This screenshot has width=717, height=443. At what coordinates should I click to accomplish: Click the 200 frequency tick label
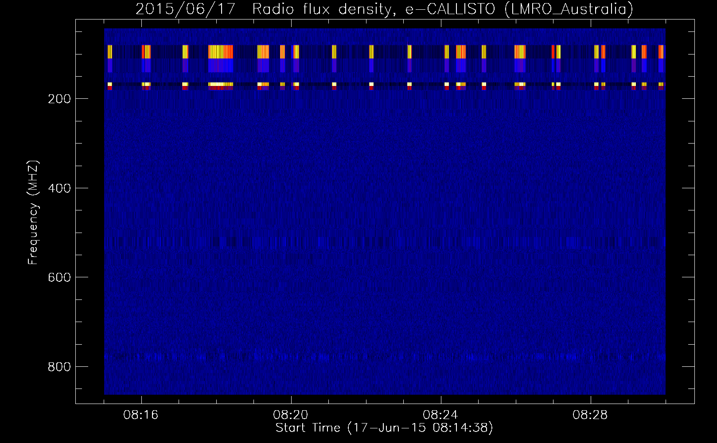pyautogui.click(x=59, y=99)
